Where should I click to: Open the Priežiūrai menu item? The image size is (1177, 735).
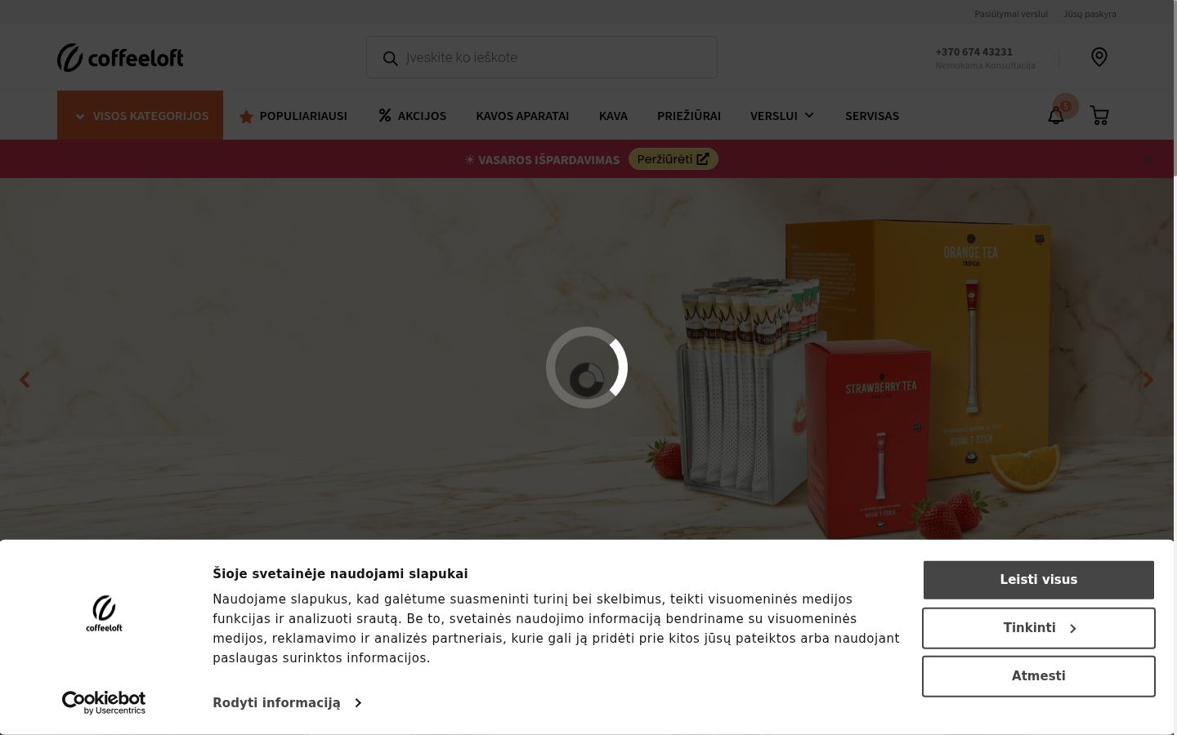click(689, 116)
